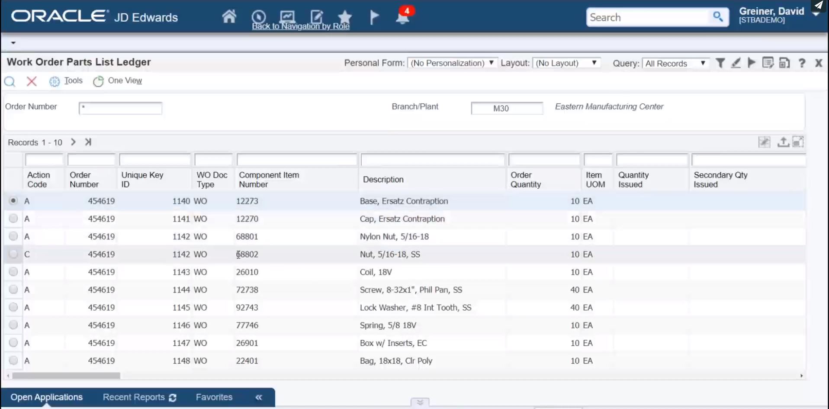The height and width of the screenshot is (409, 829).
Task: Switch to the Recent Reports tab
Action: 133,397
